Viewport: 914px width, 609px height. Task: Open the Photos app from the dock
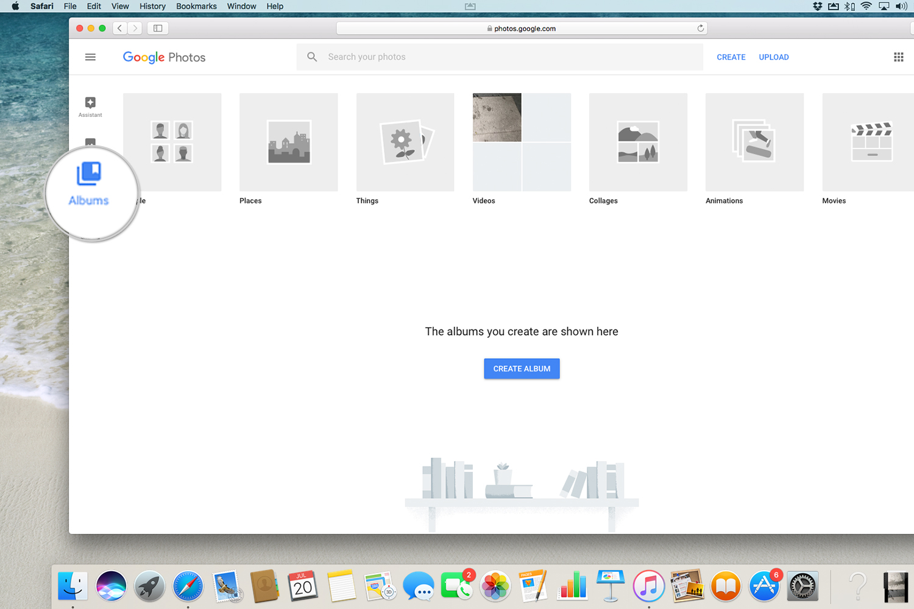coord(495,586)
